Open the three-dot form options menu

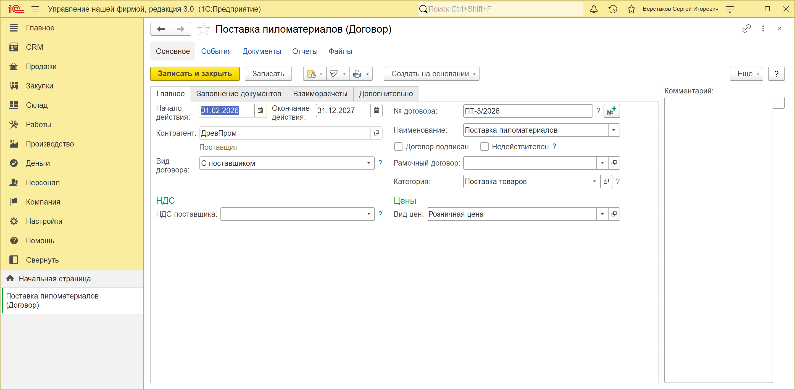[x=763, y=29]
